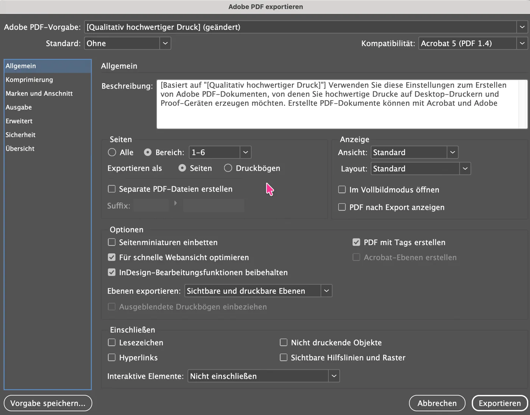Click the Vorgabe speichern button
This screenshot has width=530, height=415.
point(48,403)
